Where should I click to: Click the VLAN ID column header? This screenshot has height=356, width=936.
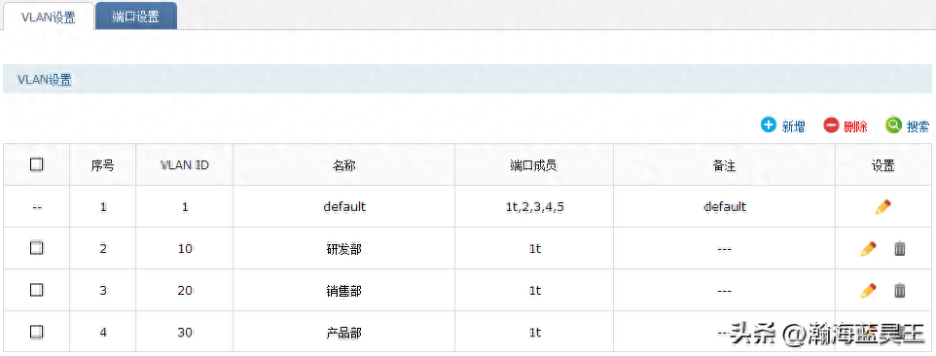(185, 165)
